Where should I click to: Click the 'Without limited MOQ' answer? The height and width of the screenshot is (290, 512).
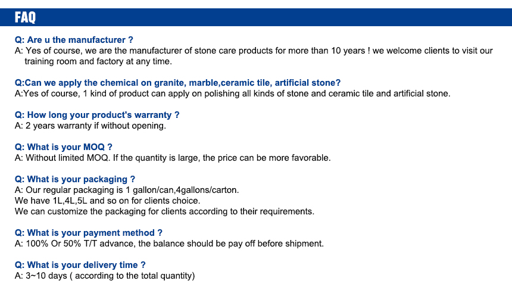click(x=173, y=158)
